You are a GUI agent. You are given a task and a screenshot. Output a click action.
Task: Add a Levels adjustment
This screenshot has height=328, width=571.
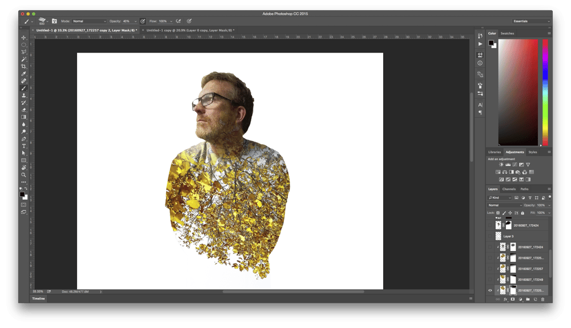pyautogui.click(x=508, y=165)
